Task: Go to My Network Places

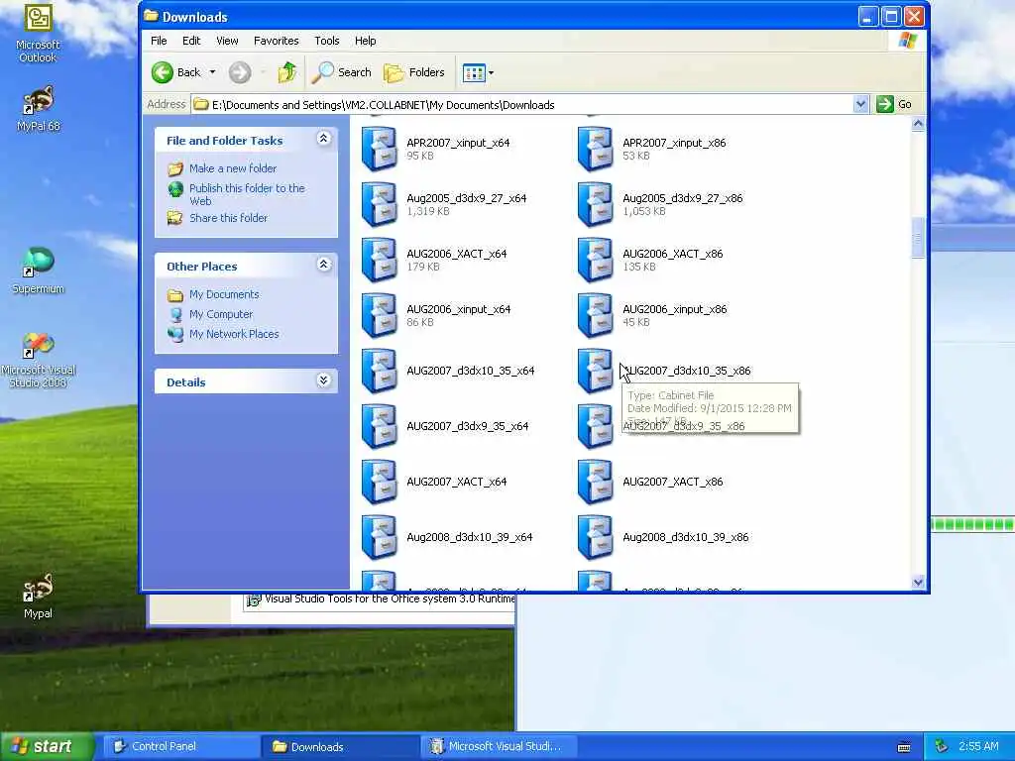Action: pos(234,334)
